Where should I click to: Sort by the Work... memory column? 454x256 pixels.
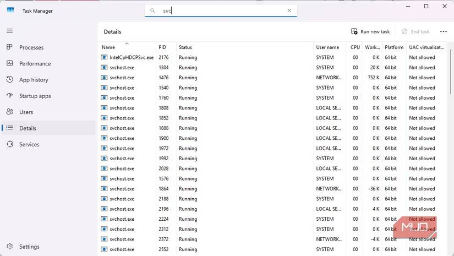point(373,47)
